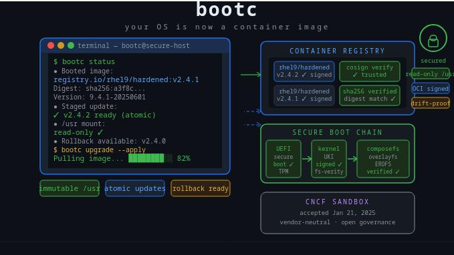Click the drift-proof badge
Image resolution: width=454 pixels, height=255 pixels.
click(431, 103)
